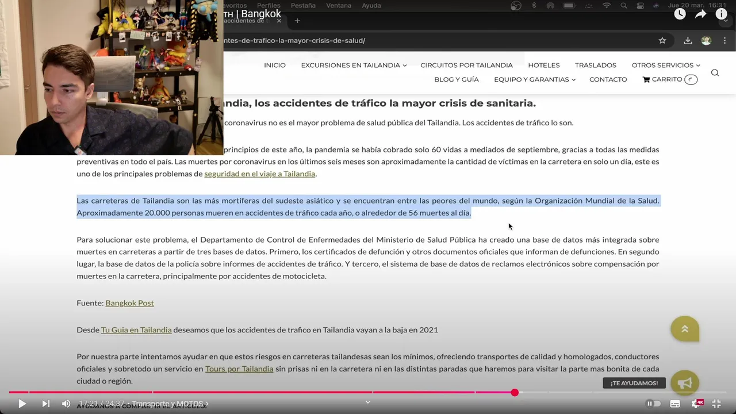This screenshot has width=736, height=414.
Task: Open HOTELES nav item
Action: 543,65
